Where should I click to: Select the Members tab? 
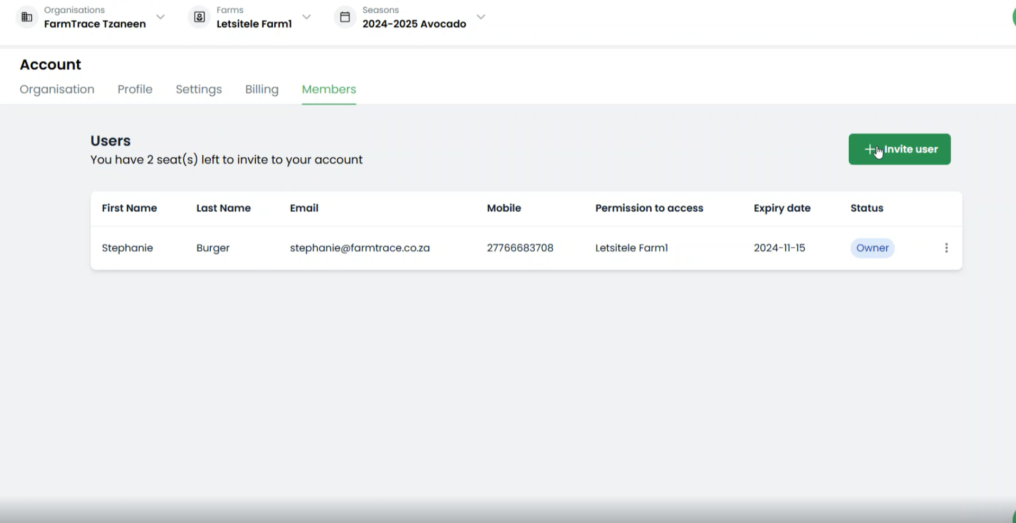329,89
